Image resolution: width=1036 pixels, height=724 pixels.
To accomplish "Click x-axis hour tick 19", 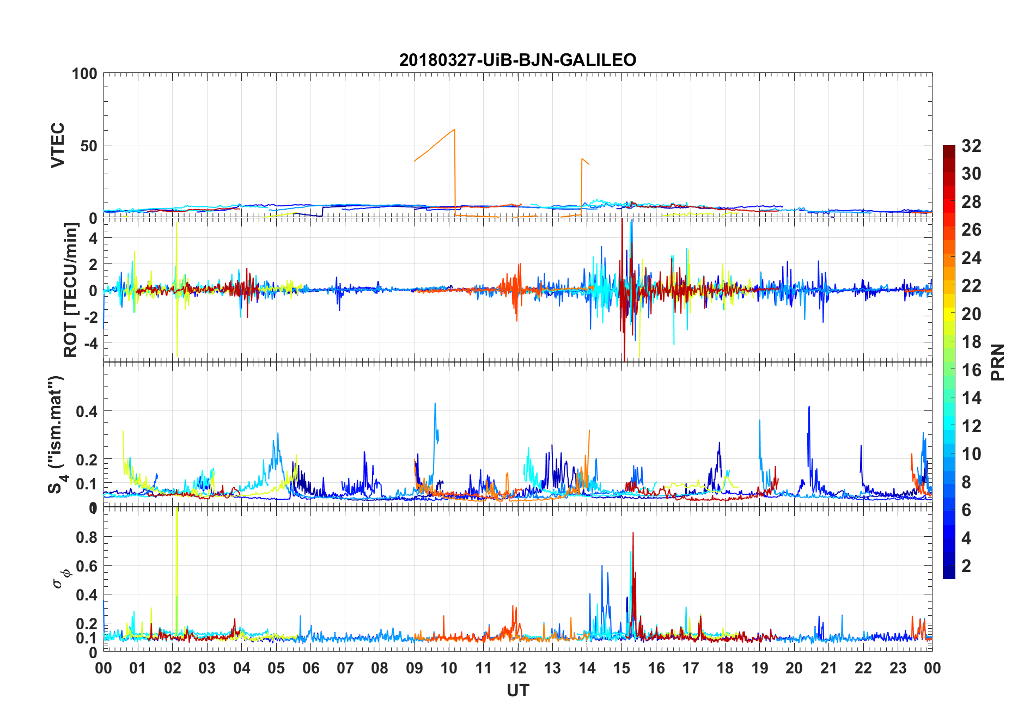I will [x=760, y=668].
